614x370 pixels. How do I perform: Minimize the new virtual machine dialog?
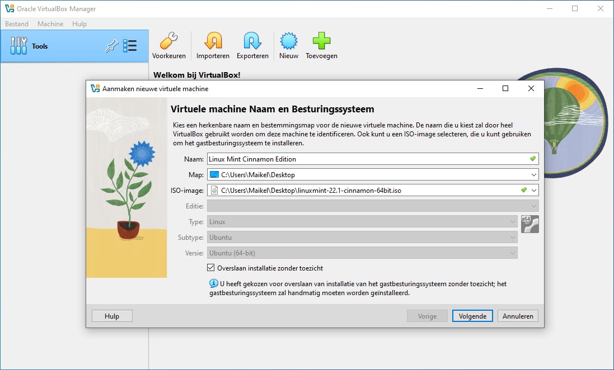480,88
